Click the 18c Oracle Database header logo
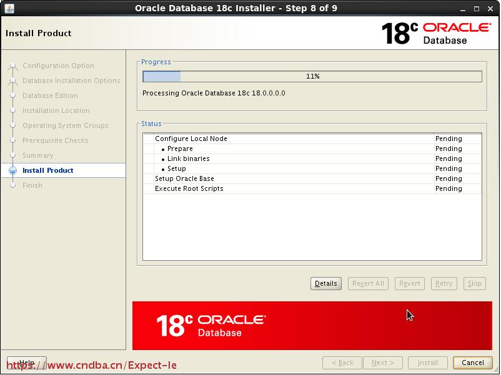 pyautogui.click(x=436, y=33)
